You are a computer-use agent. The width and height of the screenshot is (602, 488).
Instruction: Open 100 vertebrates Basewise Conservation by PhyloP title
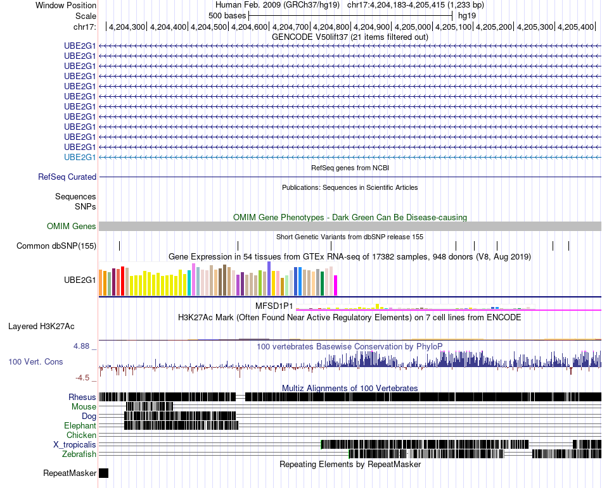[x=350, y=347]
